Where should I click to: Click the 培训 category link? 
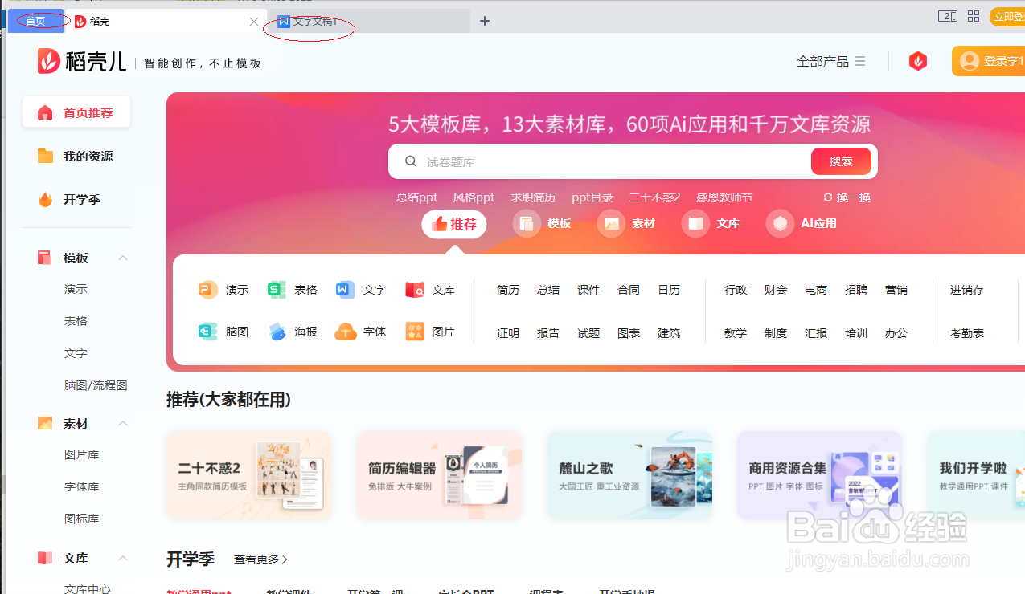(x=856, y=333)
